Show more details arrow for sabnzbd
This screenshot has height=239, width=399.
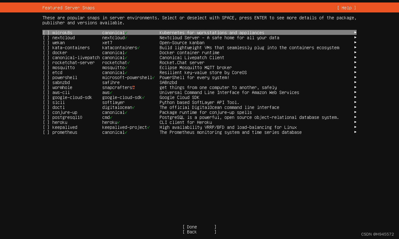pos(355,82)
